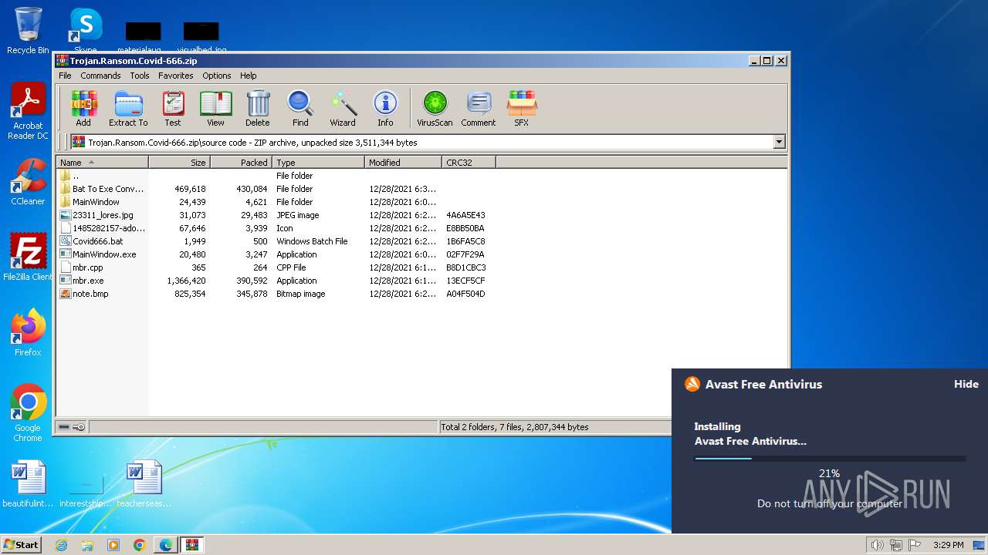Run the Test archive tool
Image resolution: width=988 pixels, height=555 pixels.
click(173, 109)
